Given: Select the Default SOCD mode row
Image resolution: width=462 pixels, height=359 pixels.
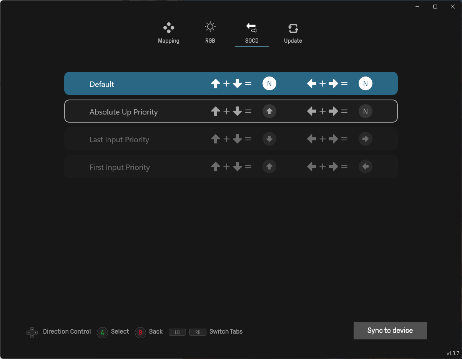Looking at the screenshot, I should 231,83.
